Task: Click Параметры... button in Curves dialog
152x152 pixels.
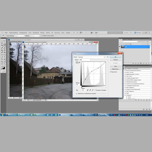Action: tap(116, 69)
